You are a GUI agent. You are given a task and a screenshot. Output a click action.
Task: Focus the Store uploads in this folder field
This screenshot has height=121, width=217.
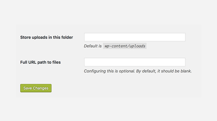pos(135,37)
